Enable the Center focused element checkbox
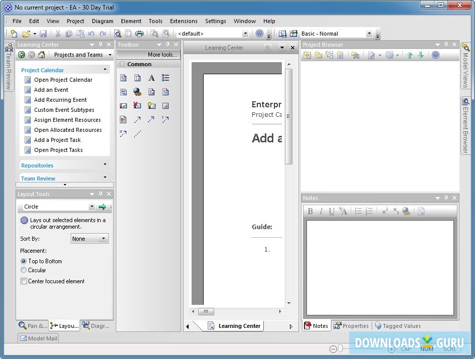This screenshot has height=359, width=475. click(24, 281)
